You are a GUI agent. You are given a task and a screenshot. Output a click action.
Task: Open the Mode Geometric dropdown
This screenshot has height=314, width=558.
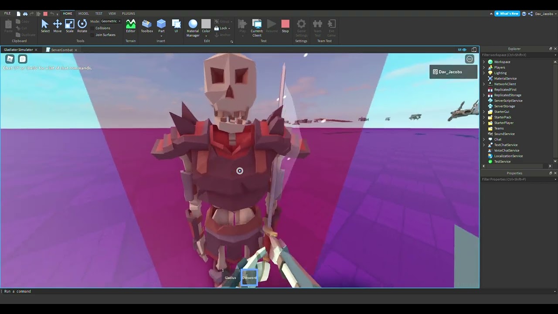point(111,21)
